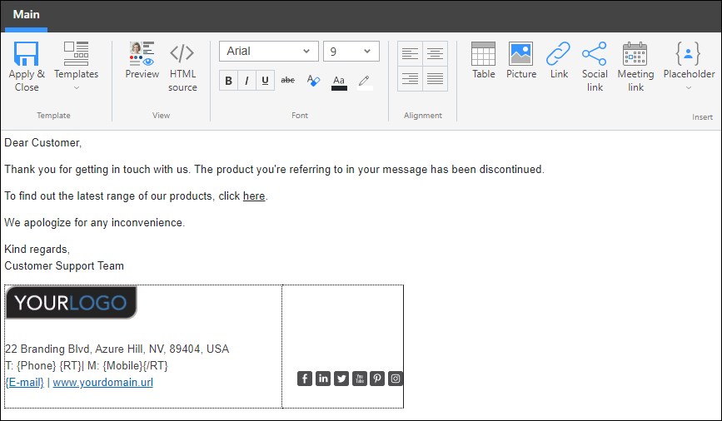Click the 'Kind regards,' line
Screen dimensions: 722x421
click(x=37, y=250)
